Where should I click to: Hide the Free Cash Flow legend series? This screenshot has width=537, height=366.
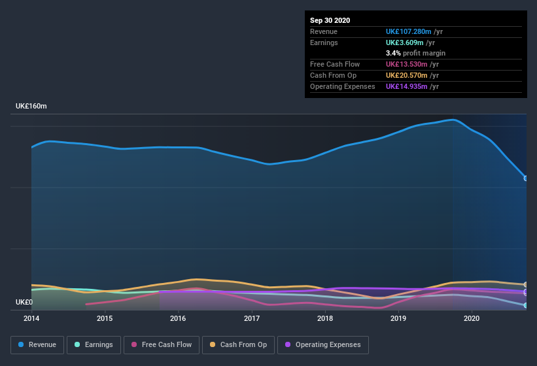[161, 344]
